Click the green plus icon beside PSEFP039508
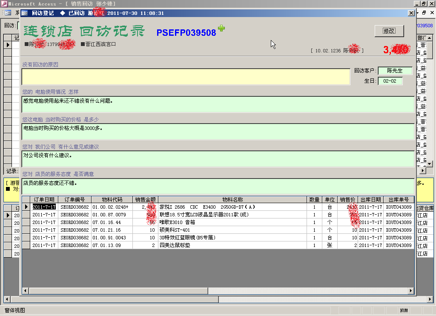Image resolution: width=436 pixels, height=316 pixels. coord(221,29)
